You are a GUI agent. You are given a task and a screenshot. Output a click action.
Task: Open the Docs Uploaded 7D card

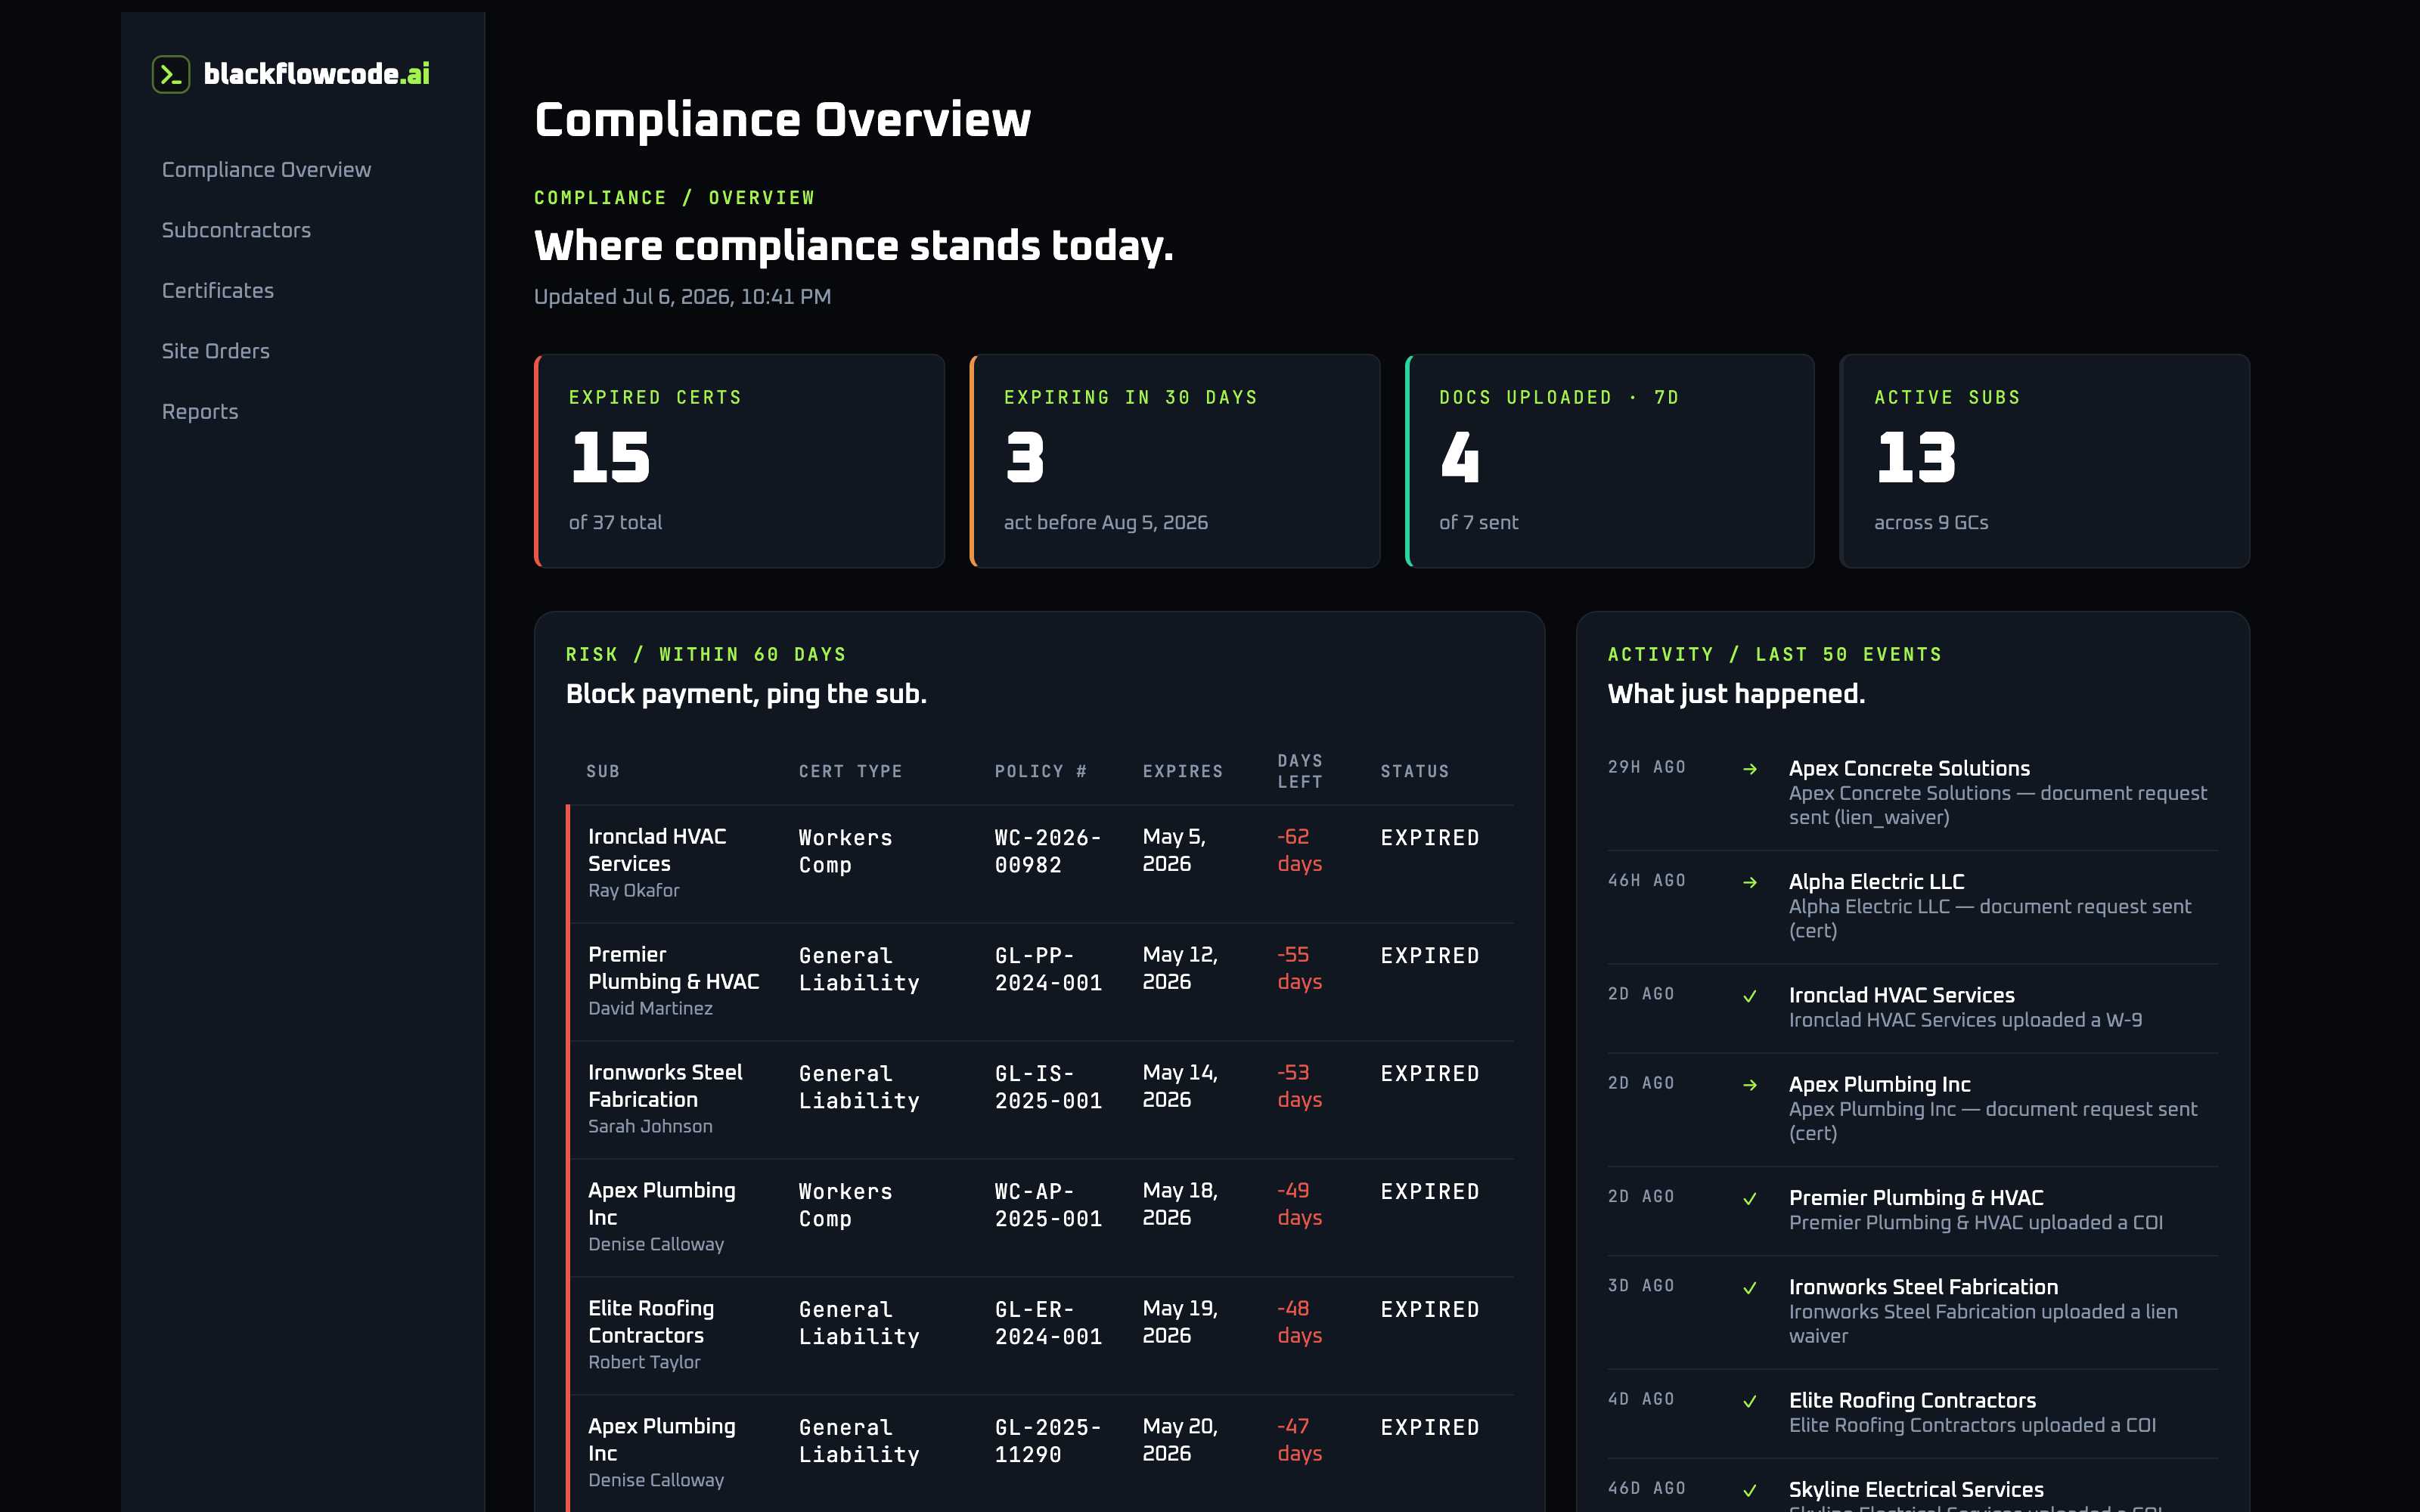pyautogui.click(x=1609, y=461)
